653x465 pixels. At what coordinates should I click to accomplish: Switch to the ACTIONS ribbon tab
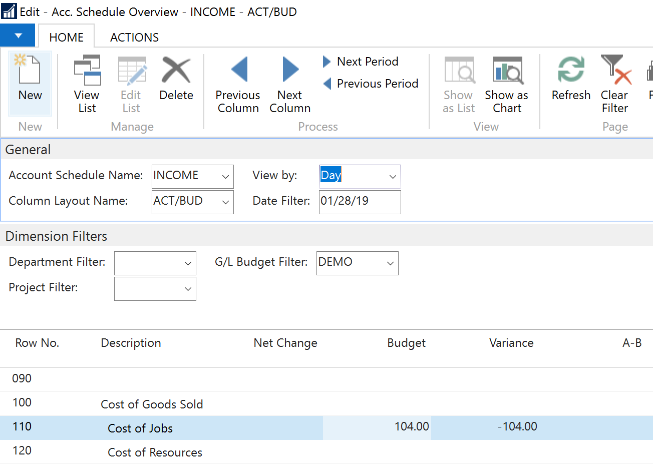pos(134,38)
